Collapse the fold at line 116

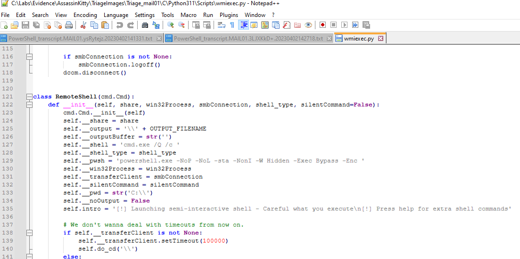coord(30,57)
